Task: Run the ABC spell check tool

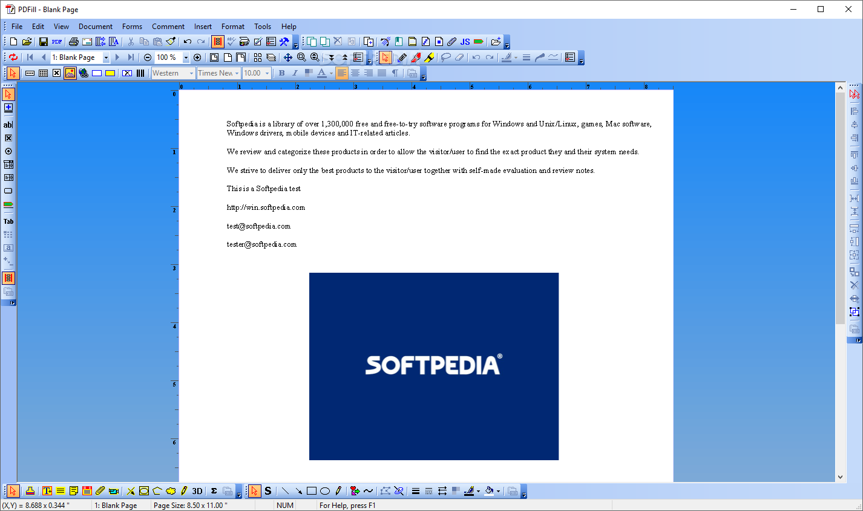Action: click(231, 42)
